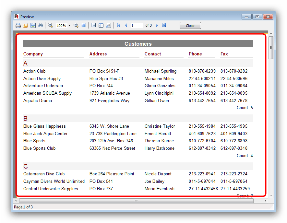Click the Close button in toolbar

(190, 26)
